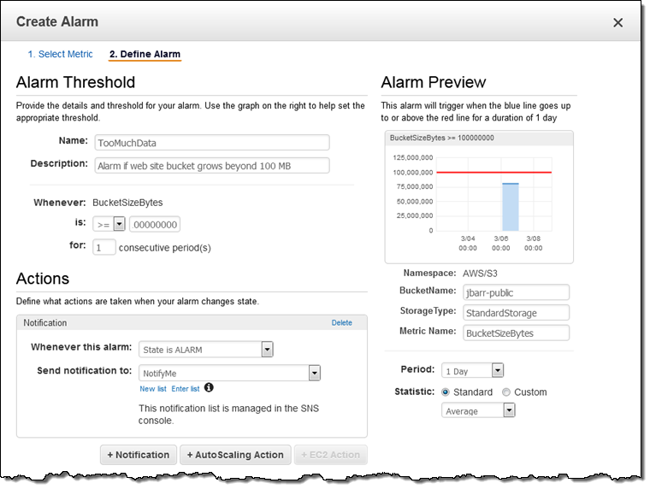Click the Enter list link

[x=185, y=389]
